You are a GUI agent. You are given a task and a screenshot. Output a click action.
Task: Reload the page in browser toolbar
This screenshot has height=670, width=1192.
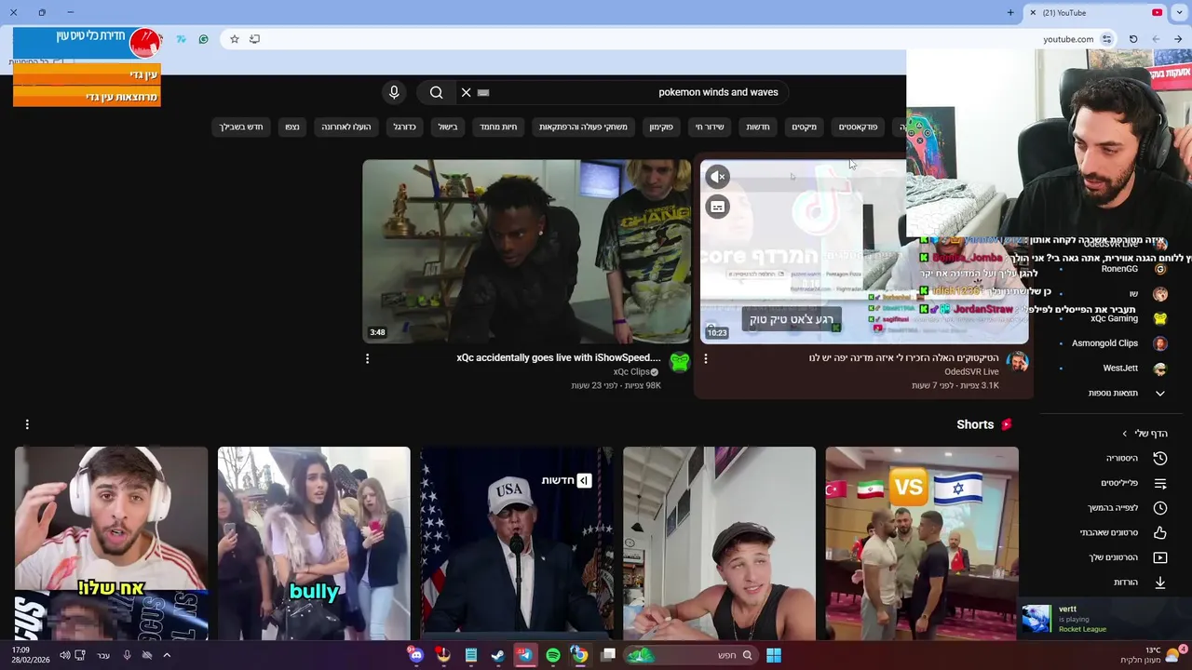(x=1133, y=39)
